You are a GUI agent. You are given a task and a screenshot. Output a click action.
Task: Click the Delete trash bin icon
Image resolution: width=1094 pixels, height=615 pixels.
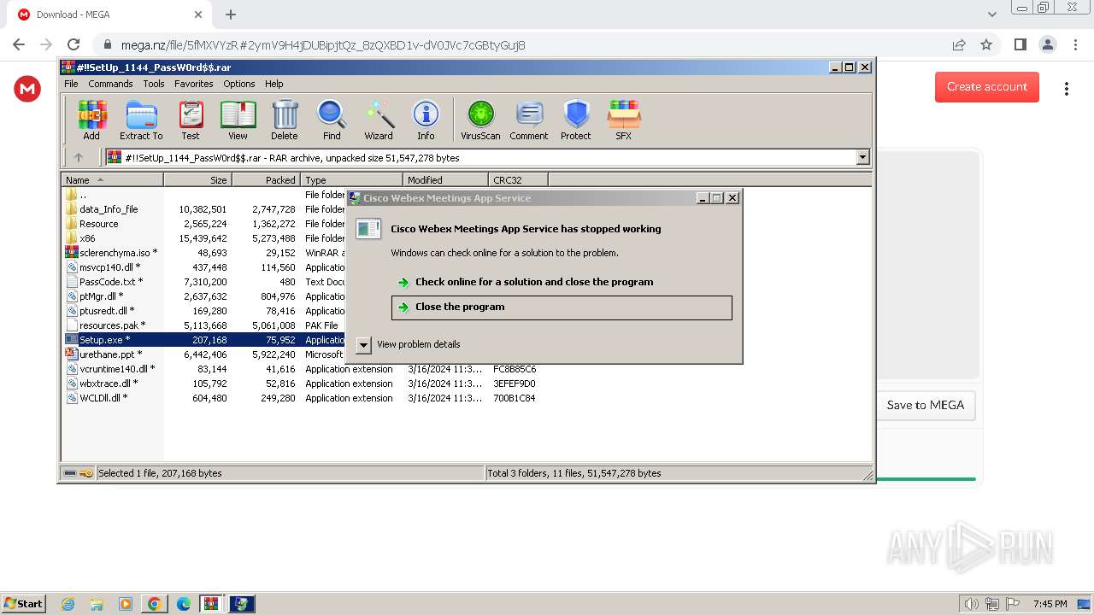pos(285,120)
